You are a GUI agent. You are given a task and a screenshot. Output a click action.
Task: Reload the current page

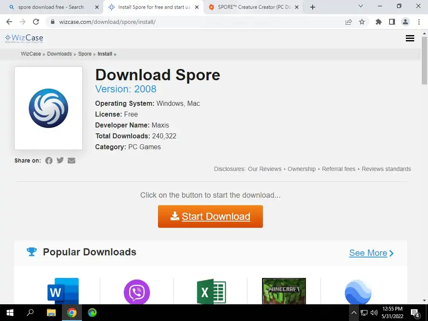point(36,22)
